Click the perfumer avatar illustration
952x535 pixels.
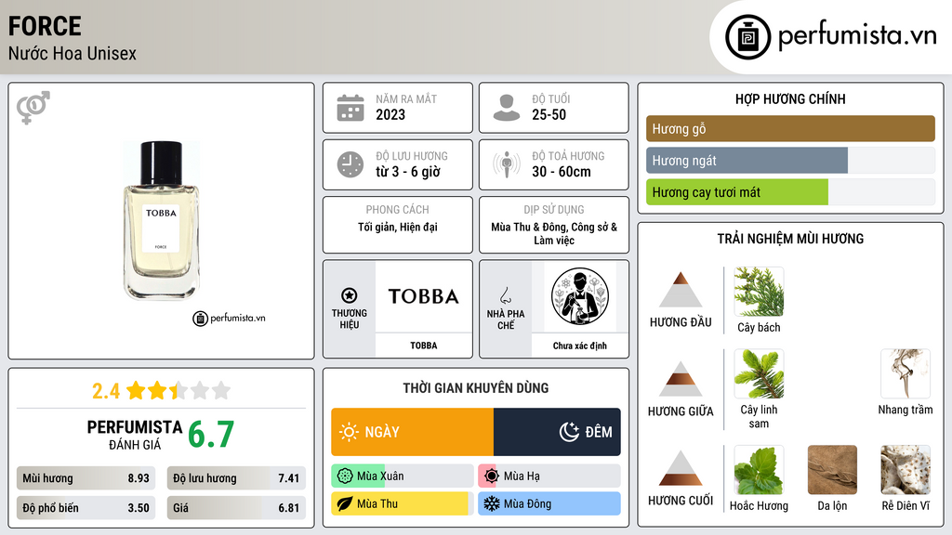tap(580, 296)
